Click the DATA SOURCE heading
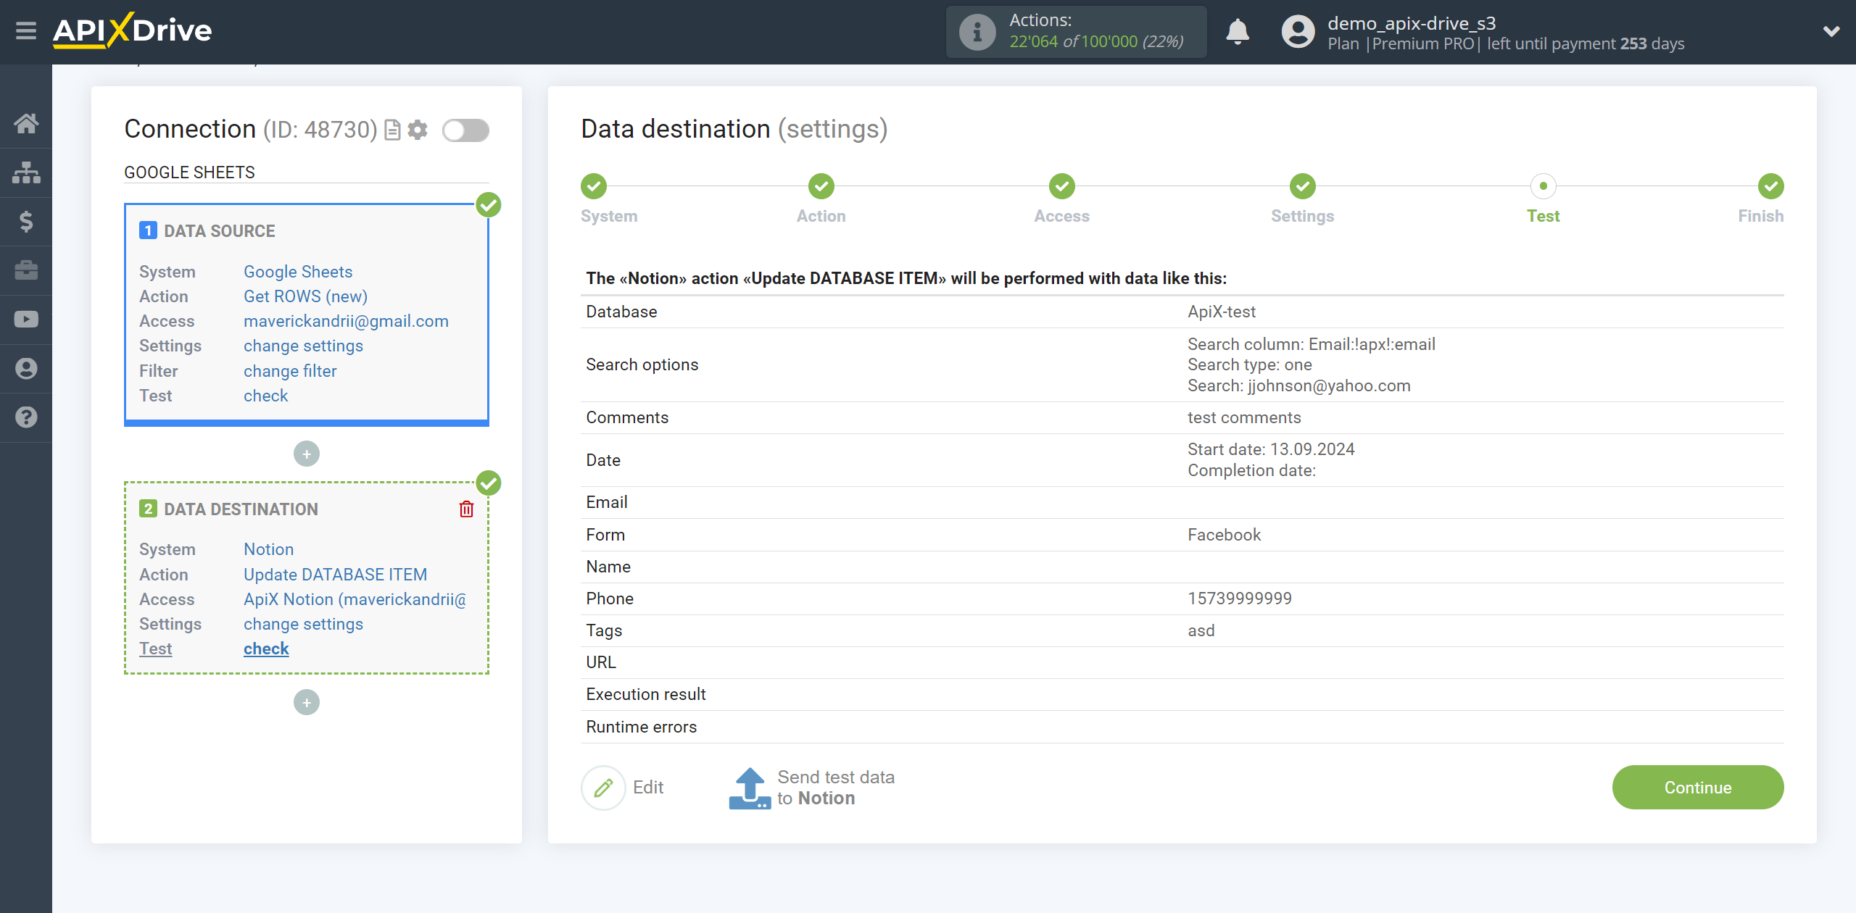This screenshot has height=913, width=1856. [219, 231]
